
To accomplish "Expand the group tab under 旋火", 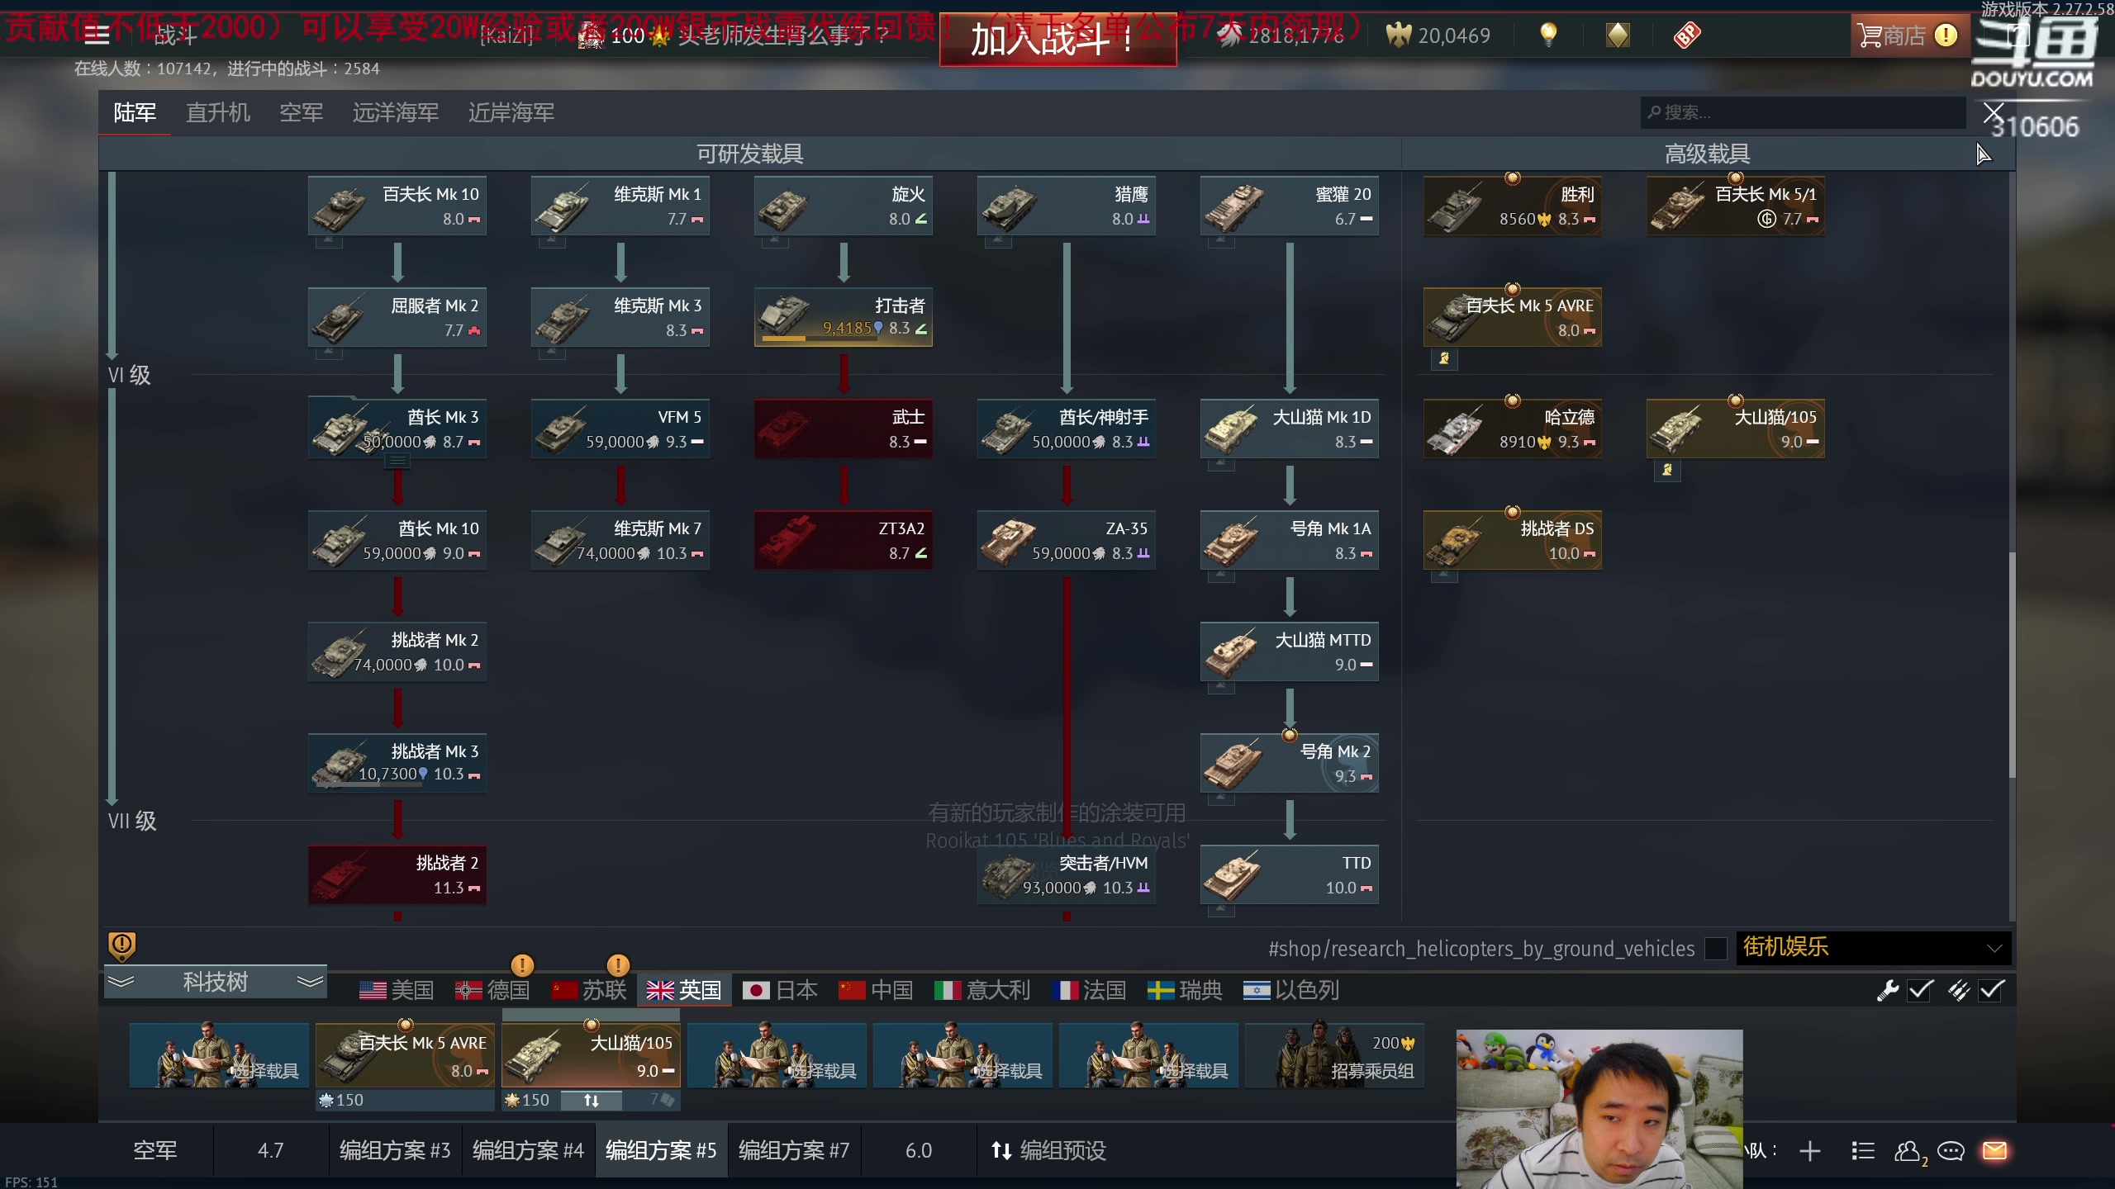I will tap(774, 241).
